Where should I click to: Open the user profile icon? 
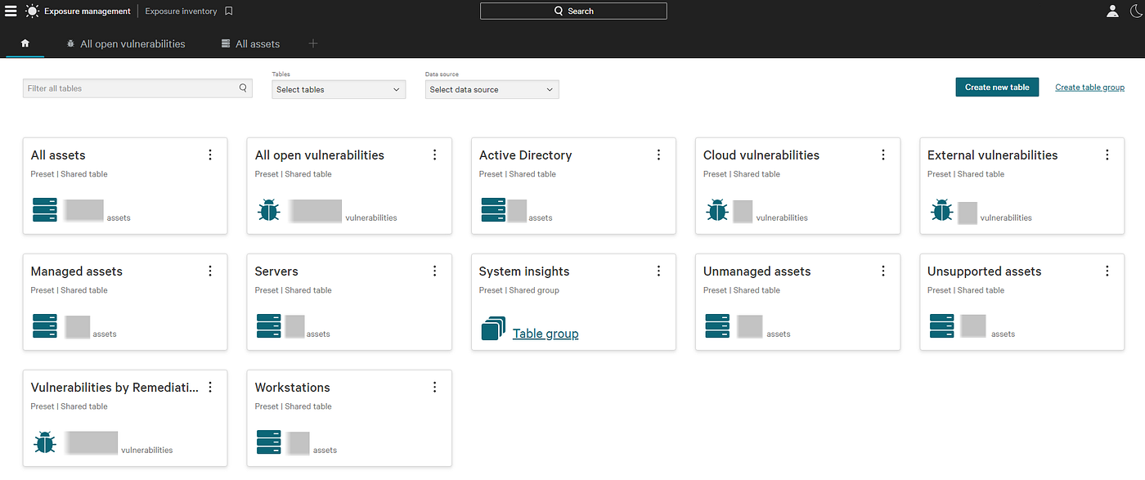(x=1112, y=11)
